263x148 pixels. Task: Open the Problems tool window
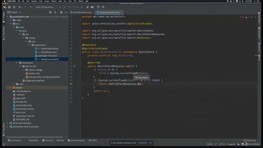15,140
